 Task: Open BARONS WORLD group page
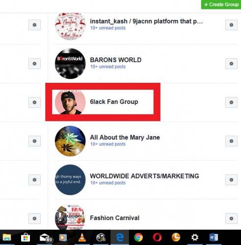pyautogui.click(x=116, y=60)
